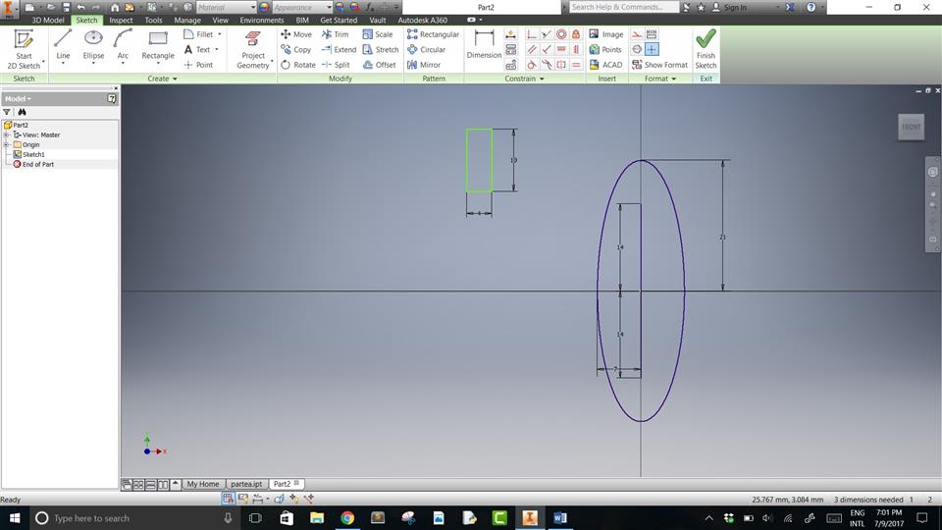Select the Rotate tool

298,65
